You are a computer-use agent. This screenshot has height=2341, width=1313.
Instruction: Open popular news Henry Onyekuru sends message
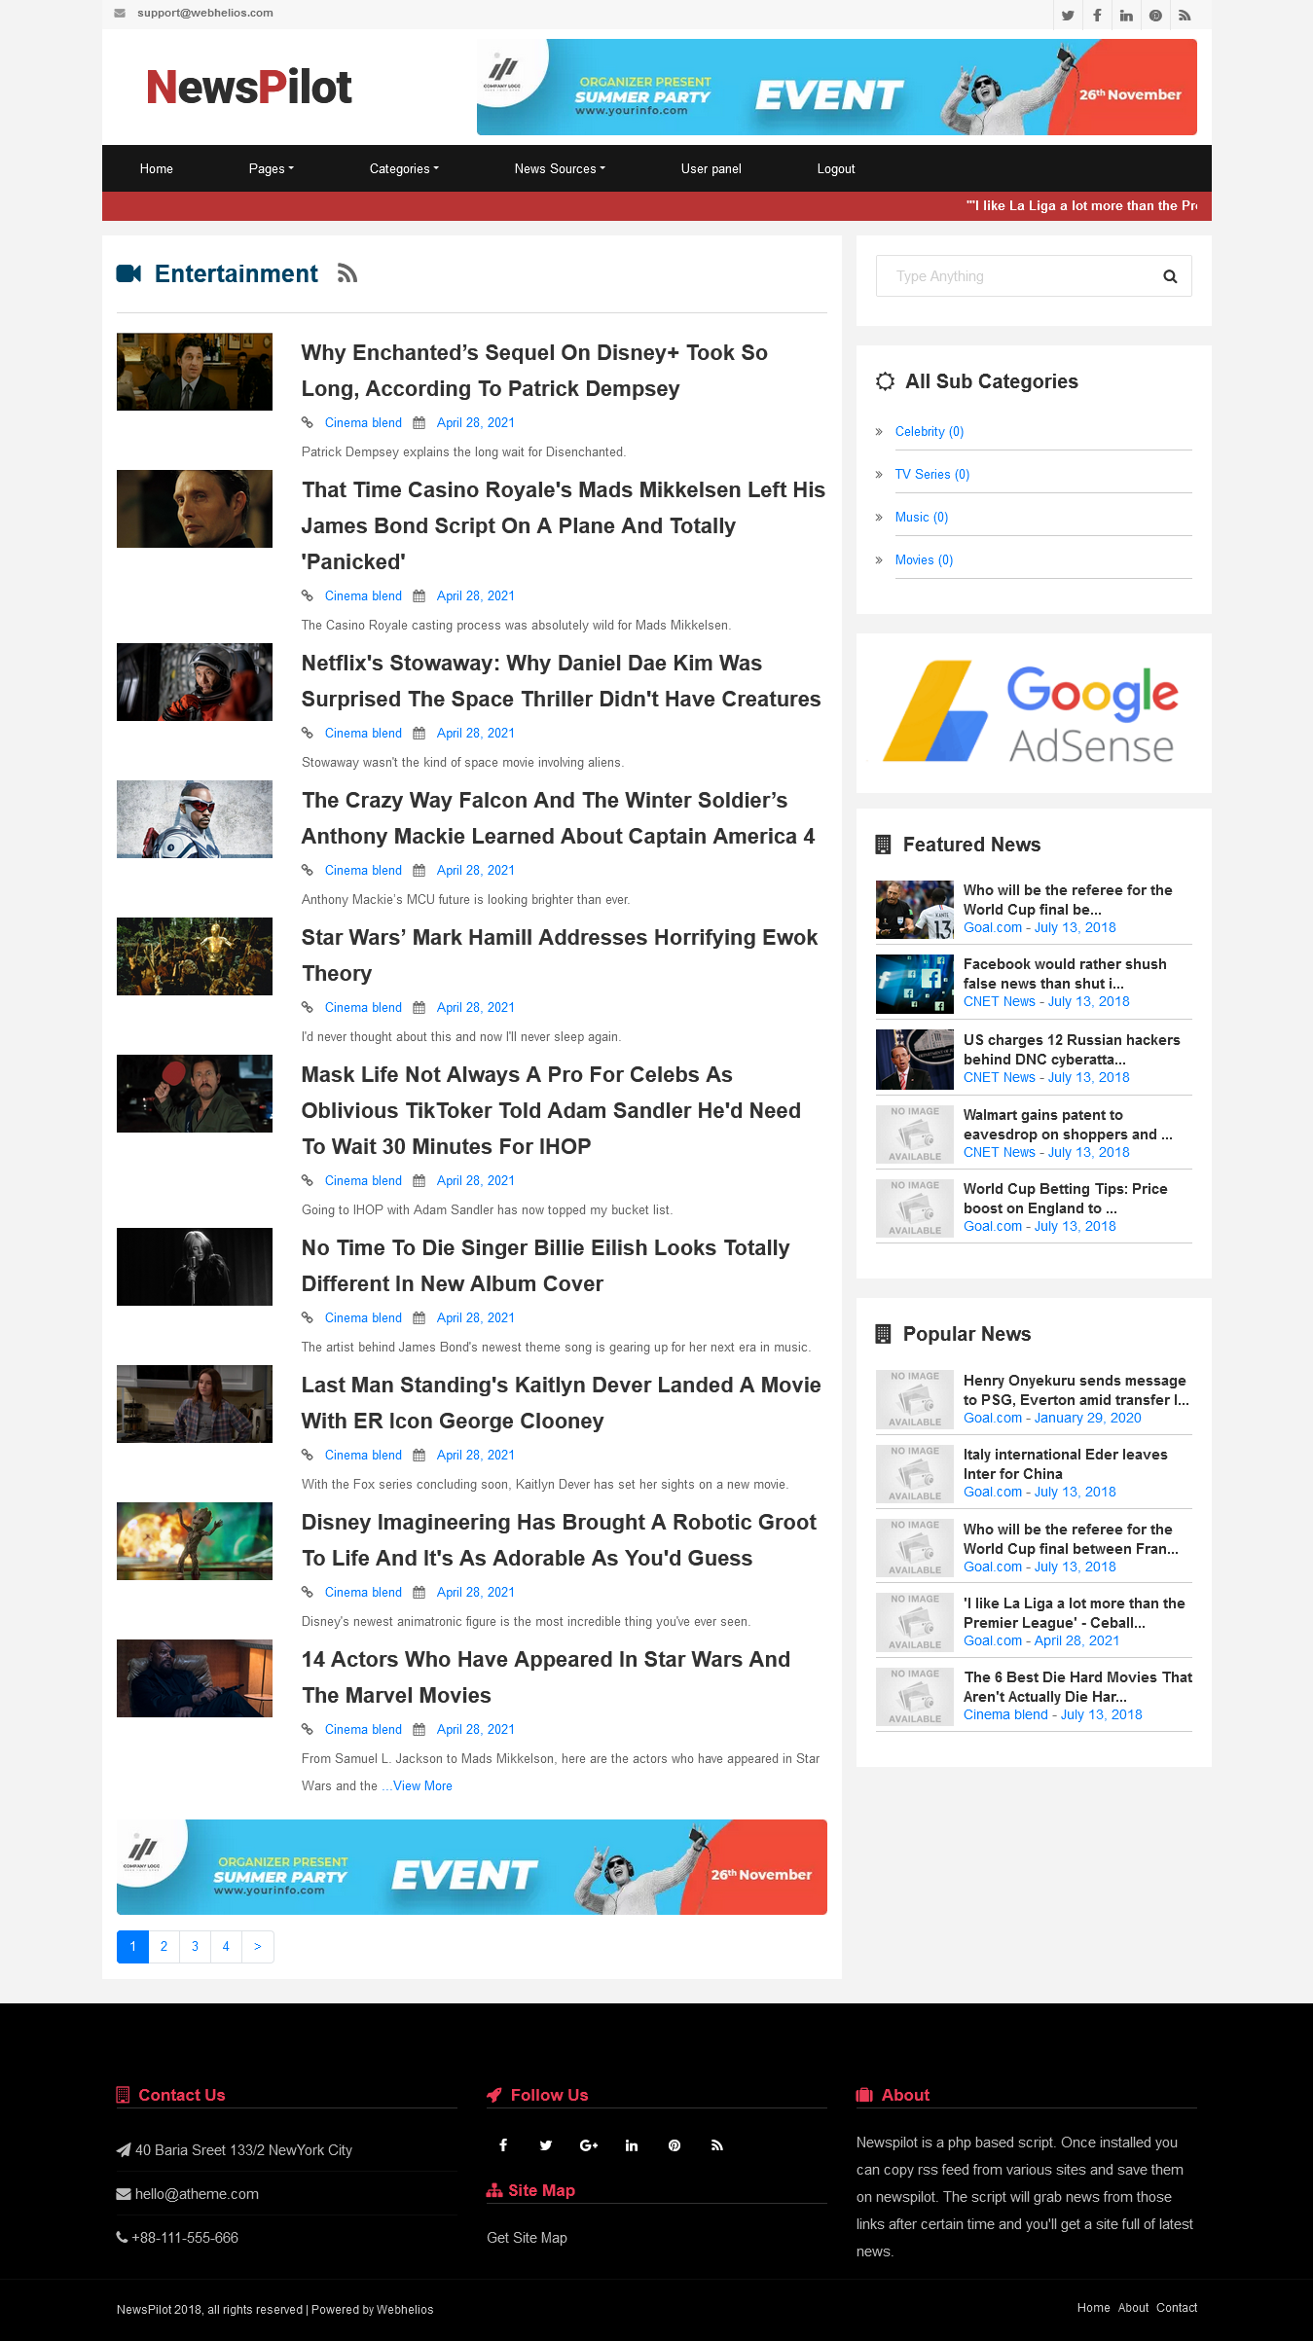pos(1076,1390)
